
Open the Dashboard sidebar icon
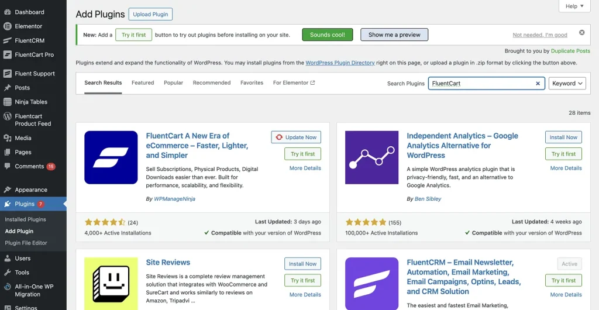click(7, 12)
